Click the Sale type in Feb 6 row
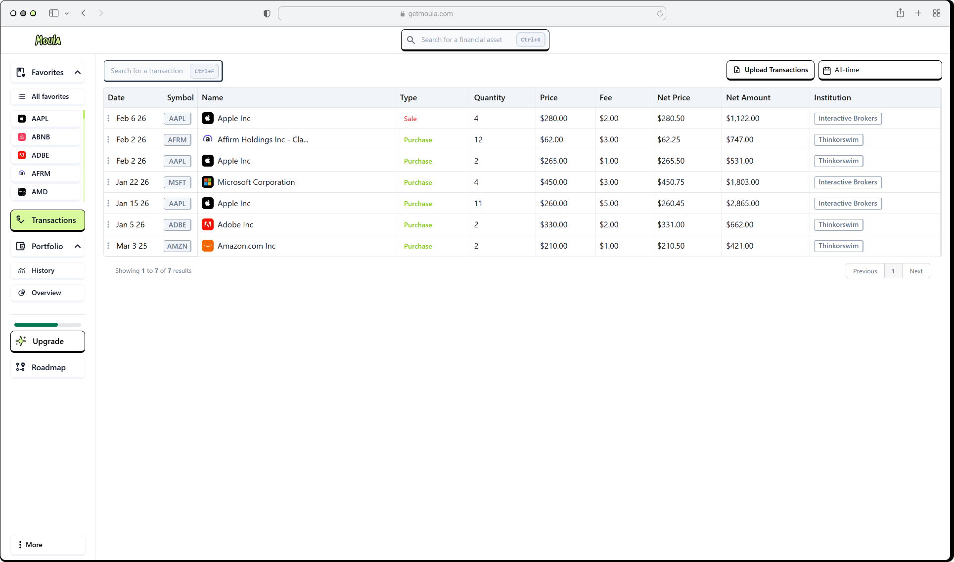954x562 pixels. tap(410, 119)
